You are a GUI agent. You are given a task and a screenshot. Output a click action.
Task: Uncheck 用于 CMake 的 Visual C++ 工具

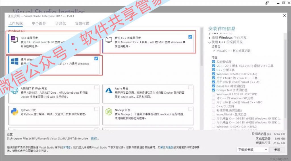pyautogui.click(x=213, y=78)
